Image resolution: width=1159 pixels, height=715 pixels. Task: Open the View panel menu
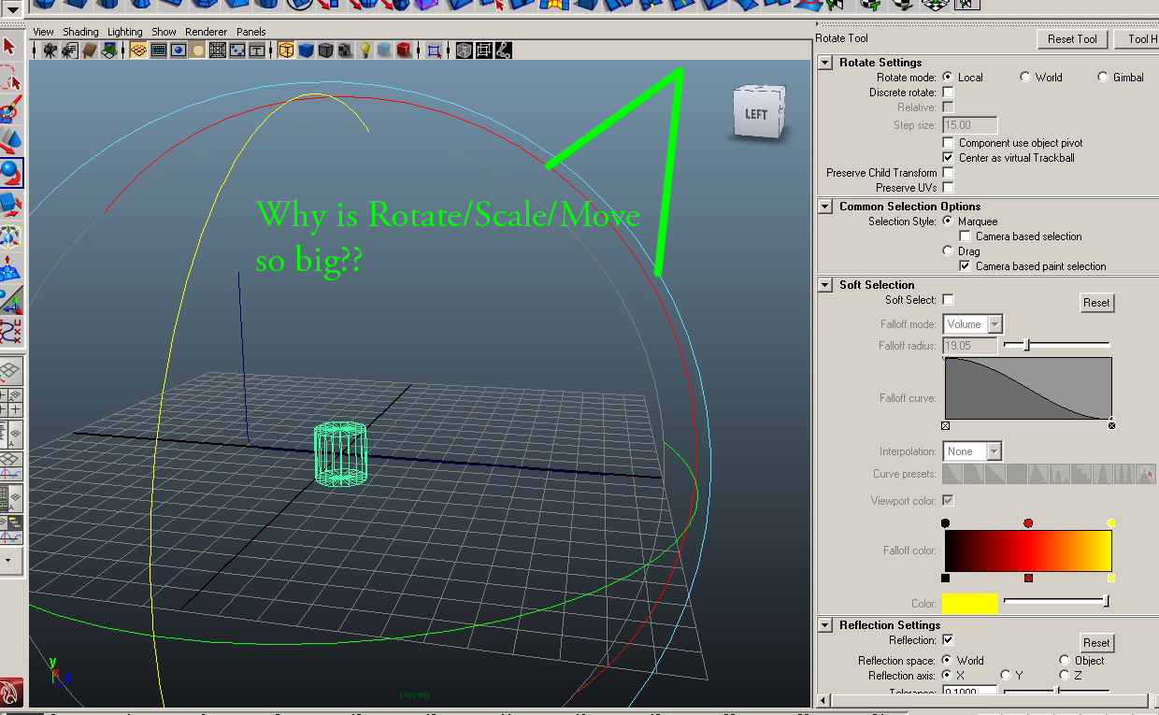(x=43, y=32)
